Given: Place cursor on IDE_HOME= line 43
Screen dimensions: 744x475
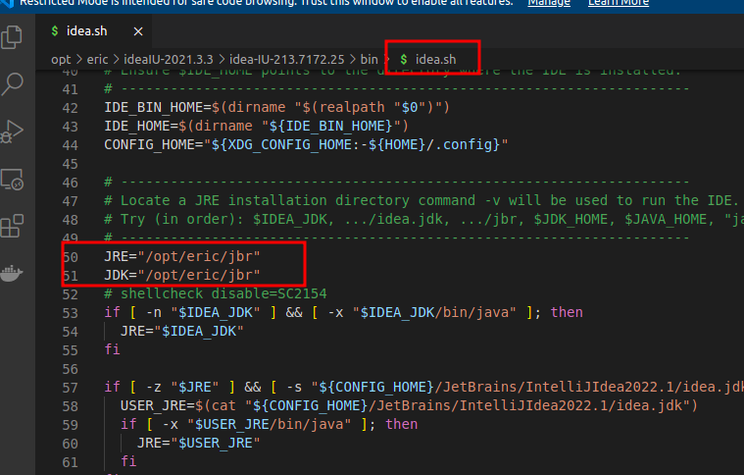Looking at the screenshot, I should pyautogui.click(x=256, y=126).
